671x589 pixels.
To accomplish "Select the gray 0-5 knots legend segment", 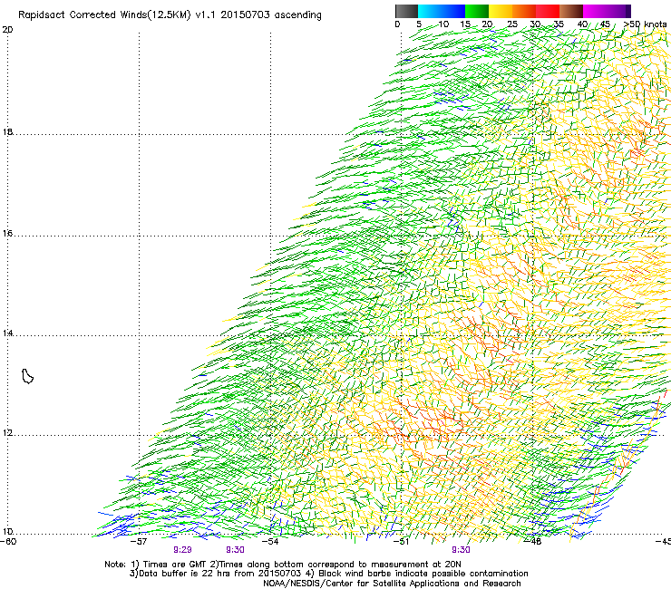I will [406, 11].
